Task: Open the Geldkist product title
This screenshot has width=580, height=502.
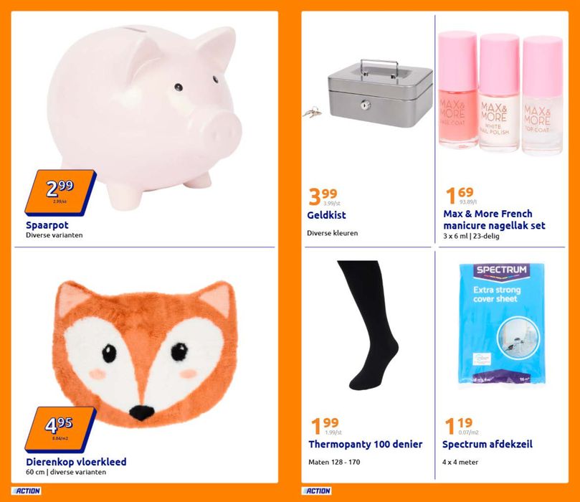Action: click(x=327, y=215)
